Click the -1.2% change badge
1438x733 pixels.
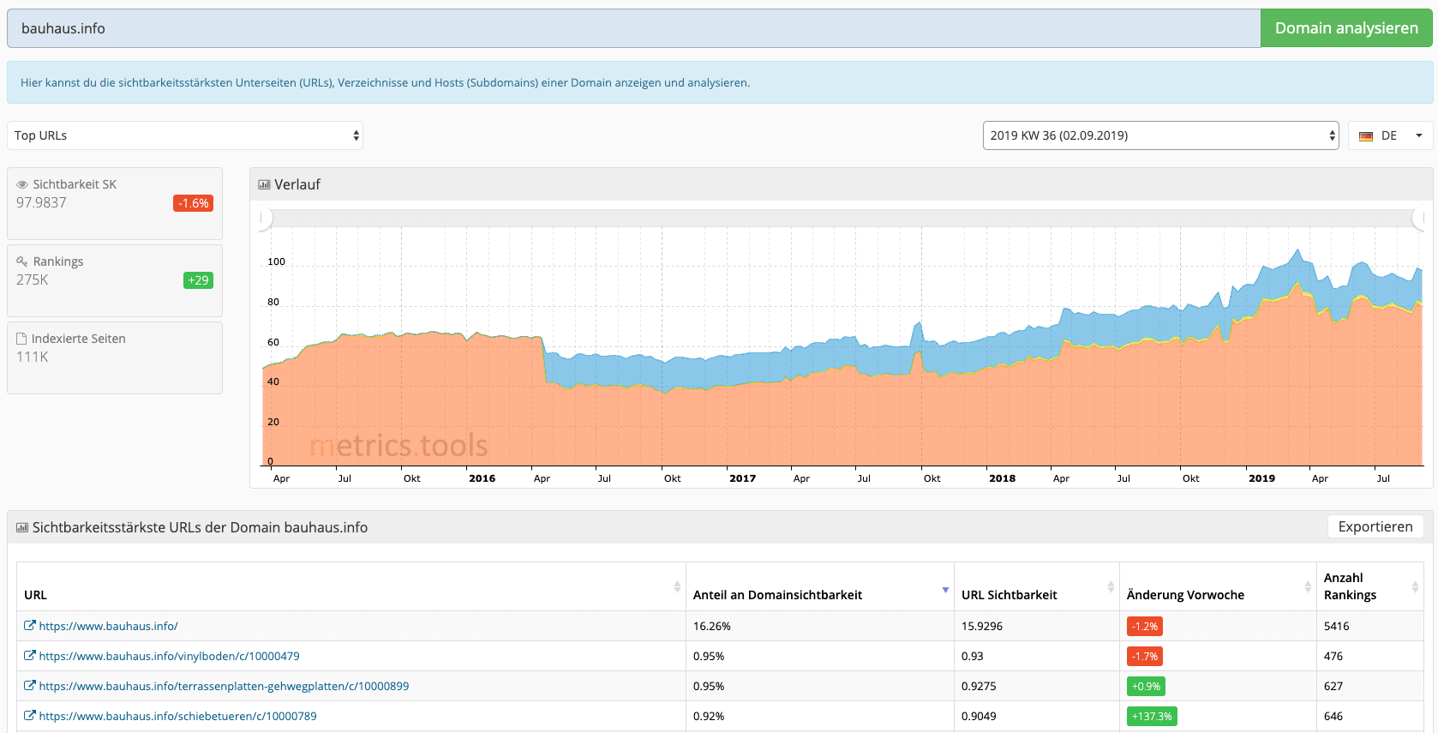click(x=1144, y=626)
